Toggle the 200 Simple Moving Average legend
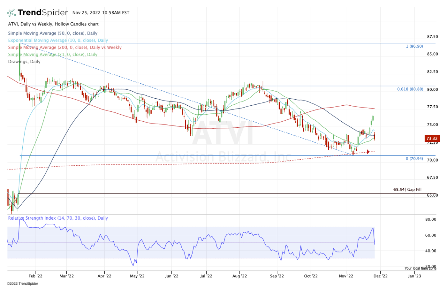Image resolution: width=447 pixels, height=287 pixels. pyautogui.click(x=64, y=47)
